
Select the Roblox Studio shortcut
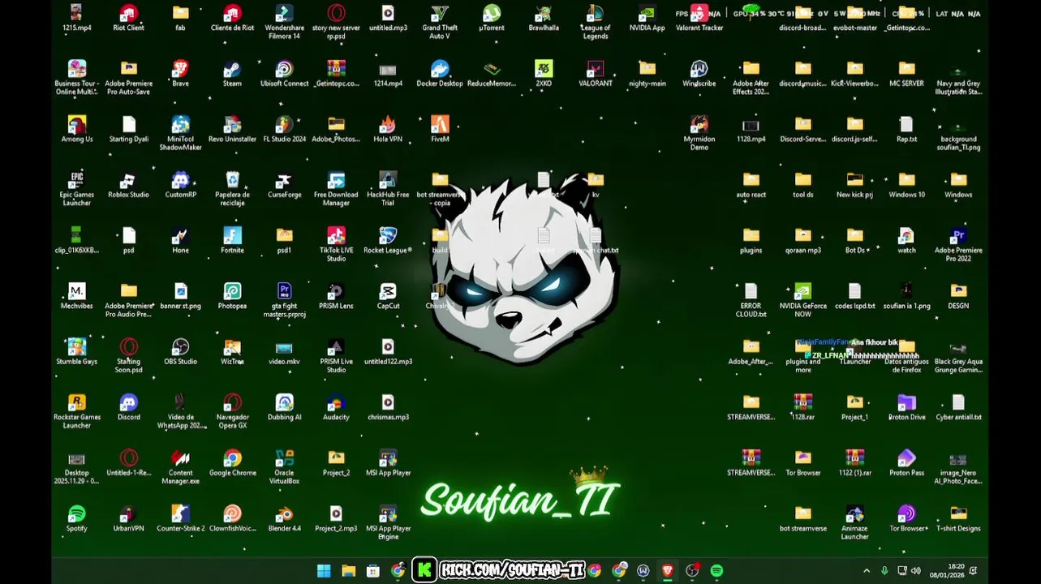click(128, 185)
